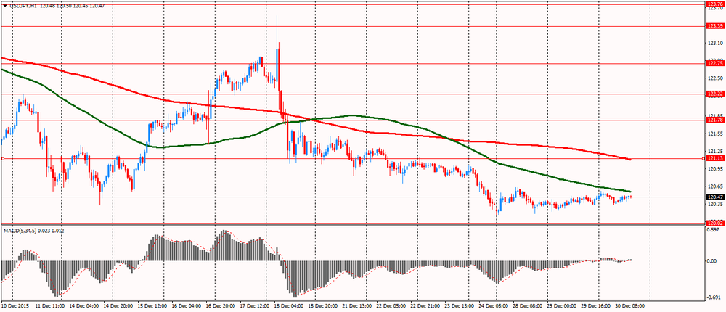Click the 17 Dec 12:00 time label
Image resolution: width=726 pixels, height=312 pixels.
point(256,306)
